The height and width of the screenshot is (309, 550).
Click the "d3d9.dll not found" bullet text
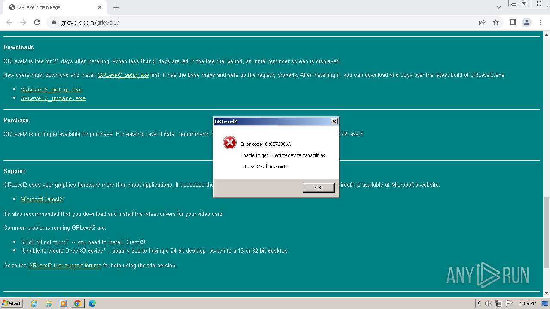[x=83, y=242]
